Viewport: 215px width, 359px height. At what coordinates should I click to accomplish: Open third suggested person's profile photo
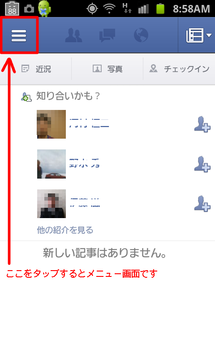(x=52, y=204)
